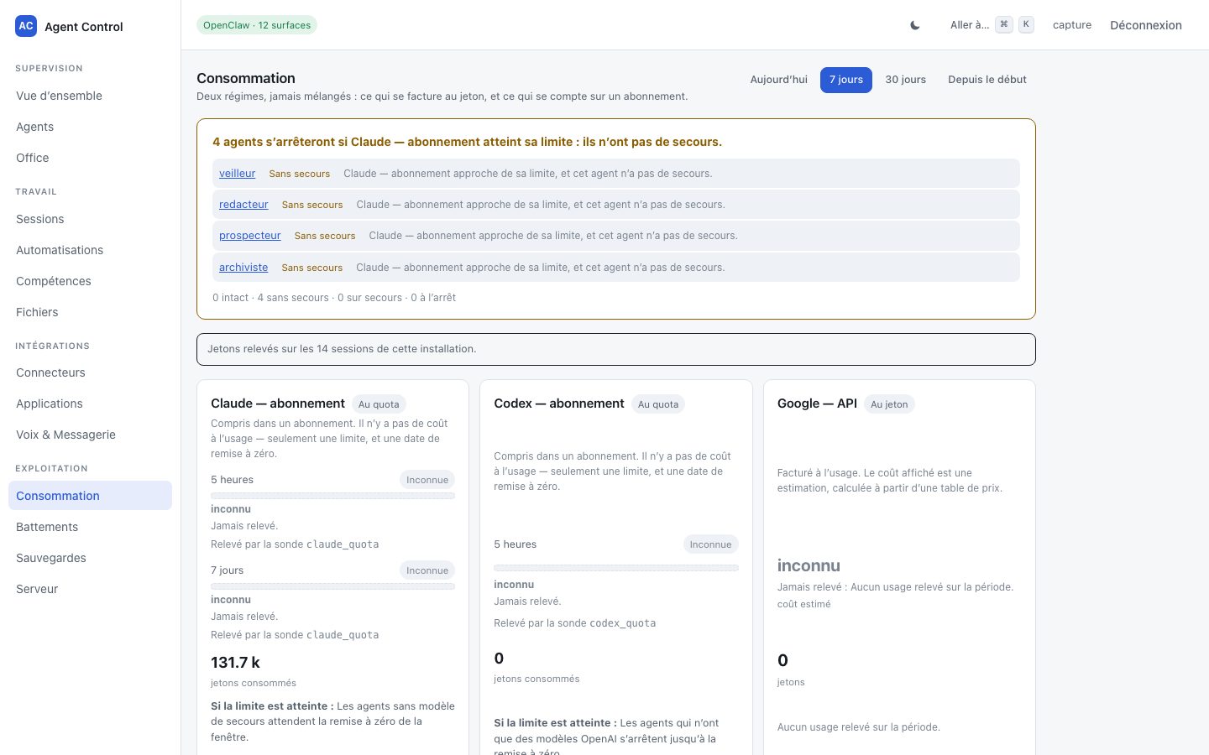Click the 0 intact summary line
The image size is (1209, 755).
[334, 298]
